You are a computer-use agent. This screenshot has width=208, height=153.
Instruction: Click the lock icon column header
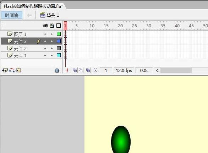(52, 26)
